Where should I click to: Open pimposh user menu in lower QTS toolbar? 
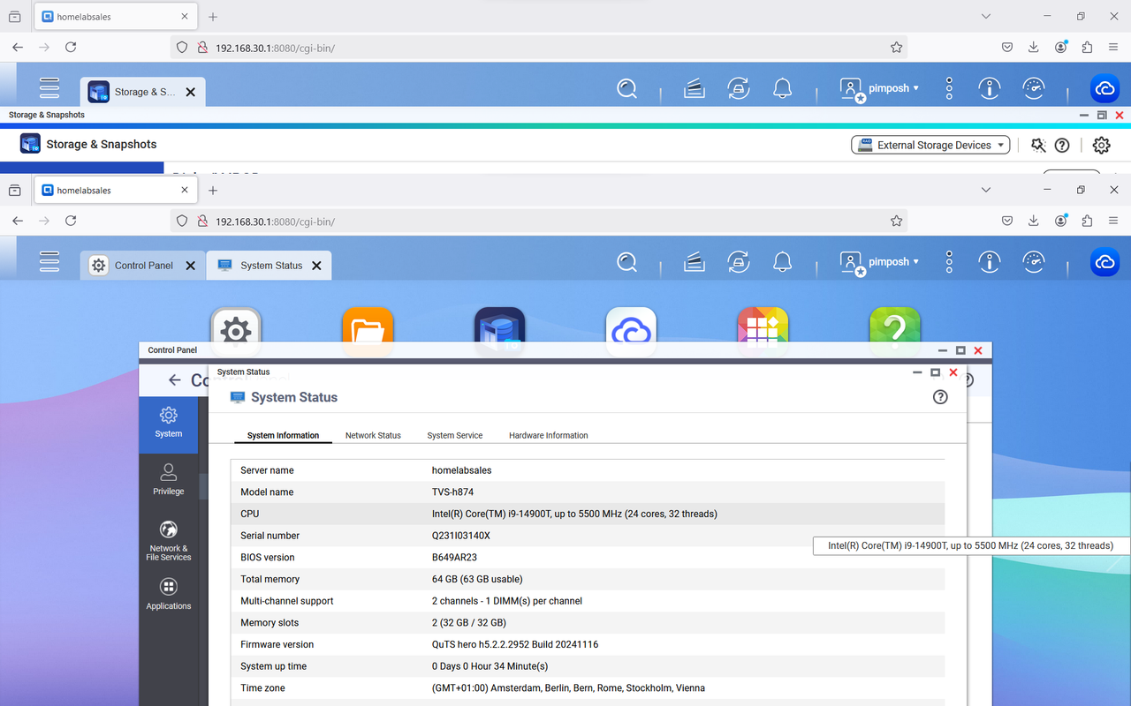880,262
